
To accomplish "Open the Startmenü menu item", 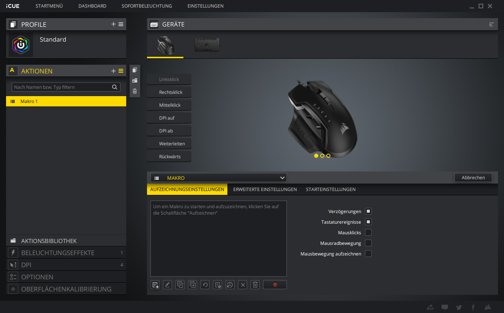I will [x=49, y=6].
